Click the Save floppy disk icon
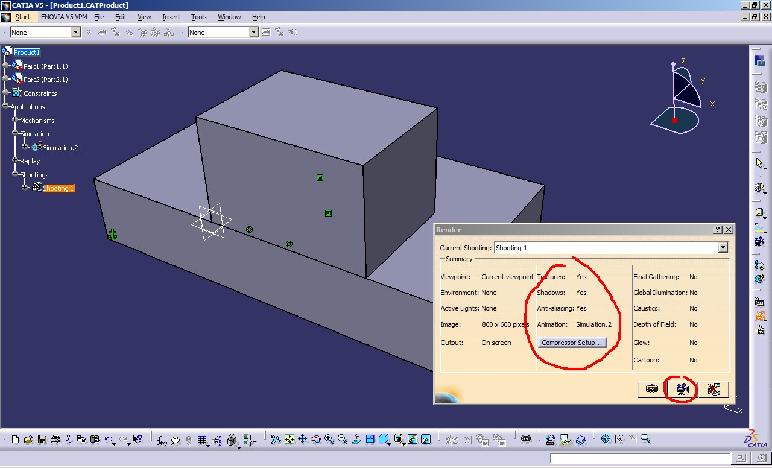The image size is (772, 468). [x=42, y=440]
